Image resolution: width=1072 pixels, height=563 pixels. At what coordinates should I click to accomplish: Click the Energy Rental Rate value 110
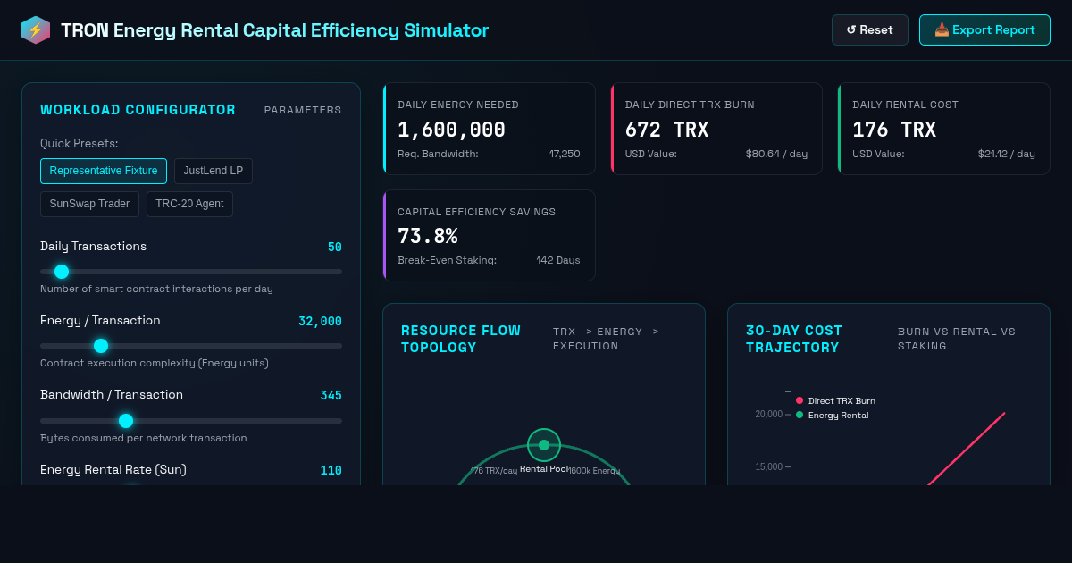point(331,470)
